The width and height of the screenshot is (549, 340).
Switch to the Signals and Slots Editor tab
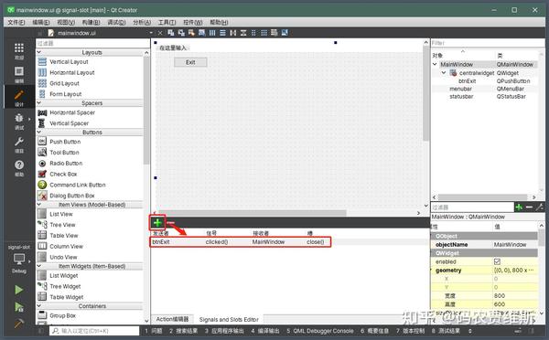229,319
